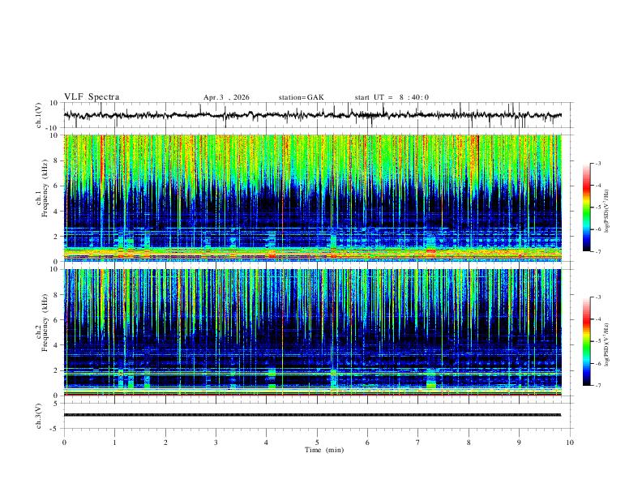The width and height of the screenshot is (642, 496).
Task: Click the time axis tick label '0'
Action: click(64, 443)
